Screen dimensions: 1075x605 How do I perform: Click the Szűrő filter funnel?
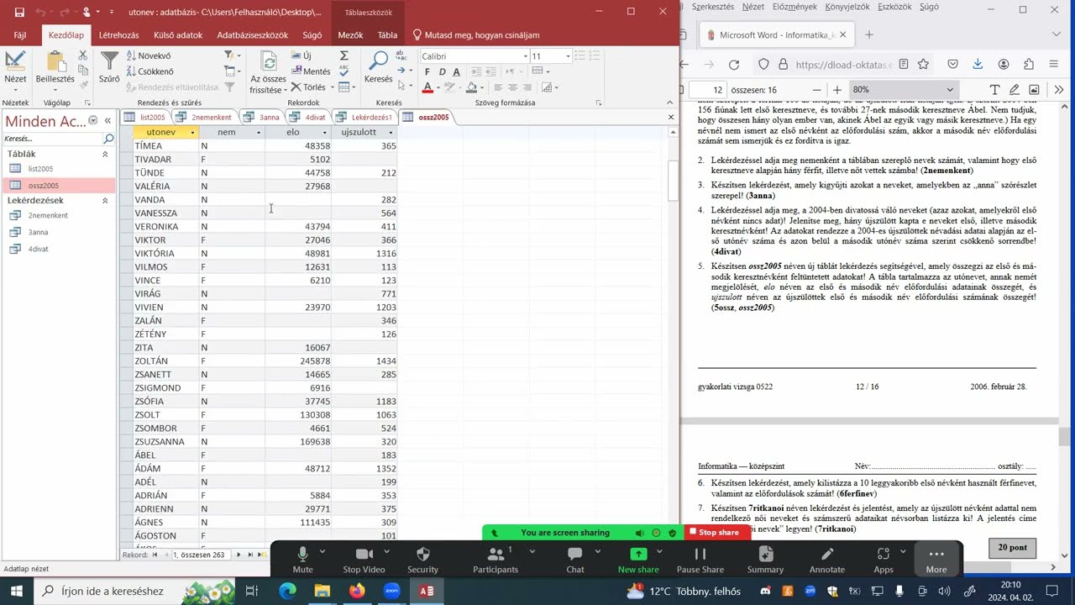tap(109, 67)
